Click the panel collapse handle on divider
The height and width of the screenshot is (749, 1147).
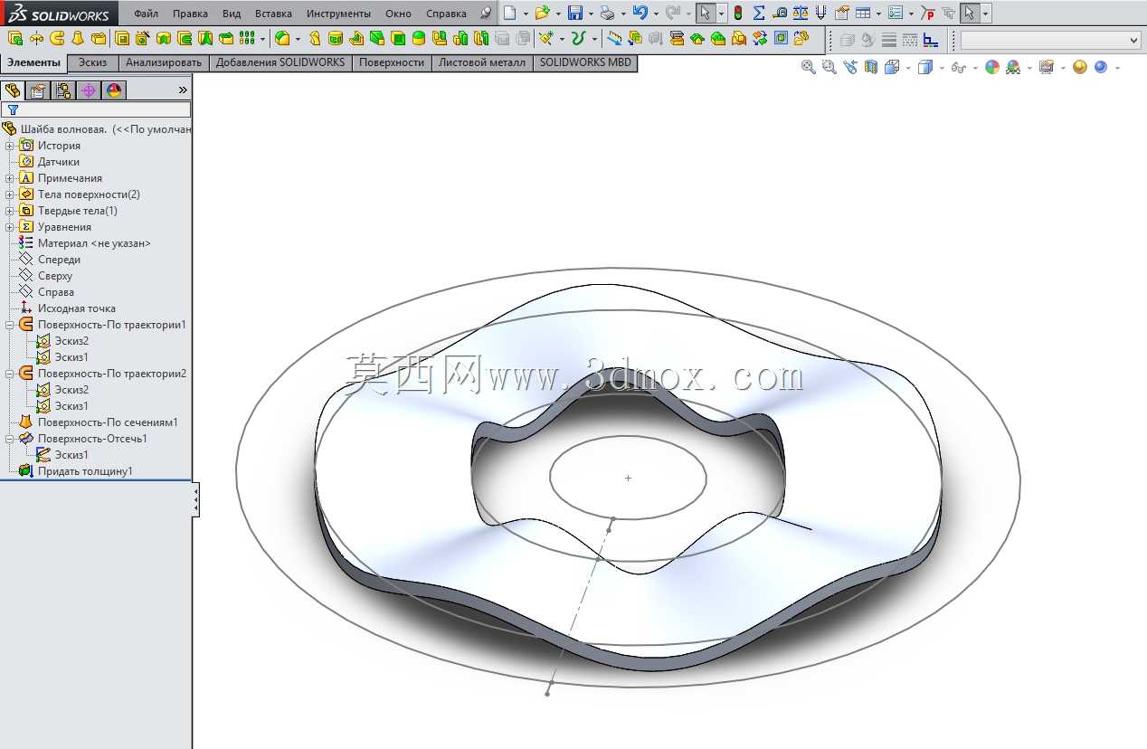195,498
